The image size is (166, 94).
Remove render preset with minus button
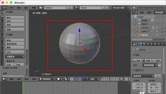point(159,76)
